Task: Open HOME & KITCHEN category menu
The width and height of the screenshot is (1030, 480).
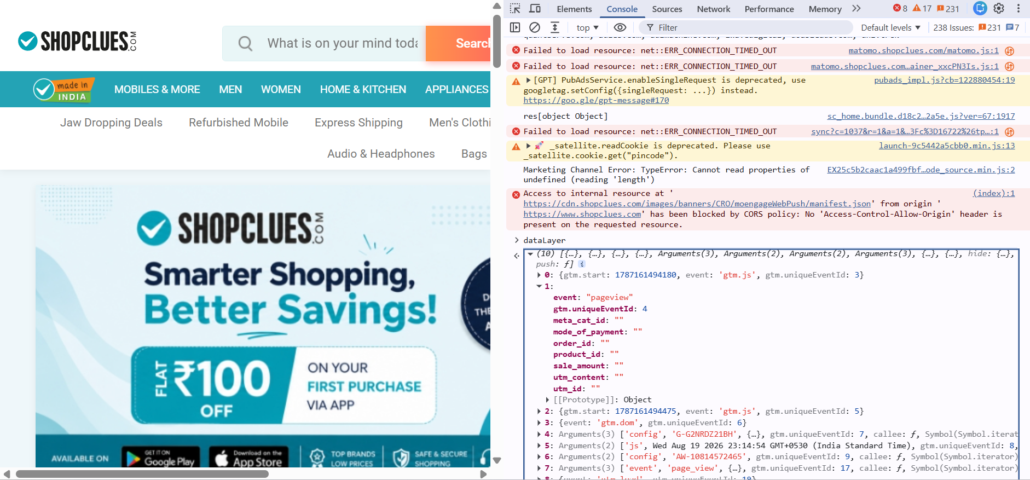Action: pos(363,89)
